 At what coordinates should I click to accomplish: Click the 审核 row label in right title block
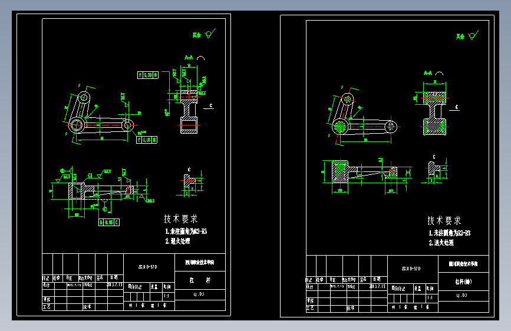click(x=310, y=301)
